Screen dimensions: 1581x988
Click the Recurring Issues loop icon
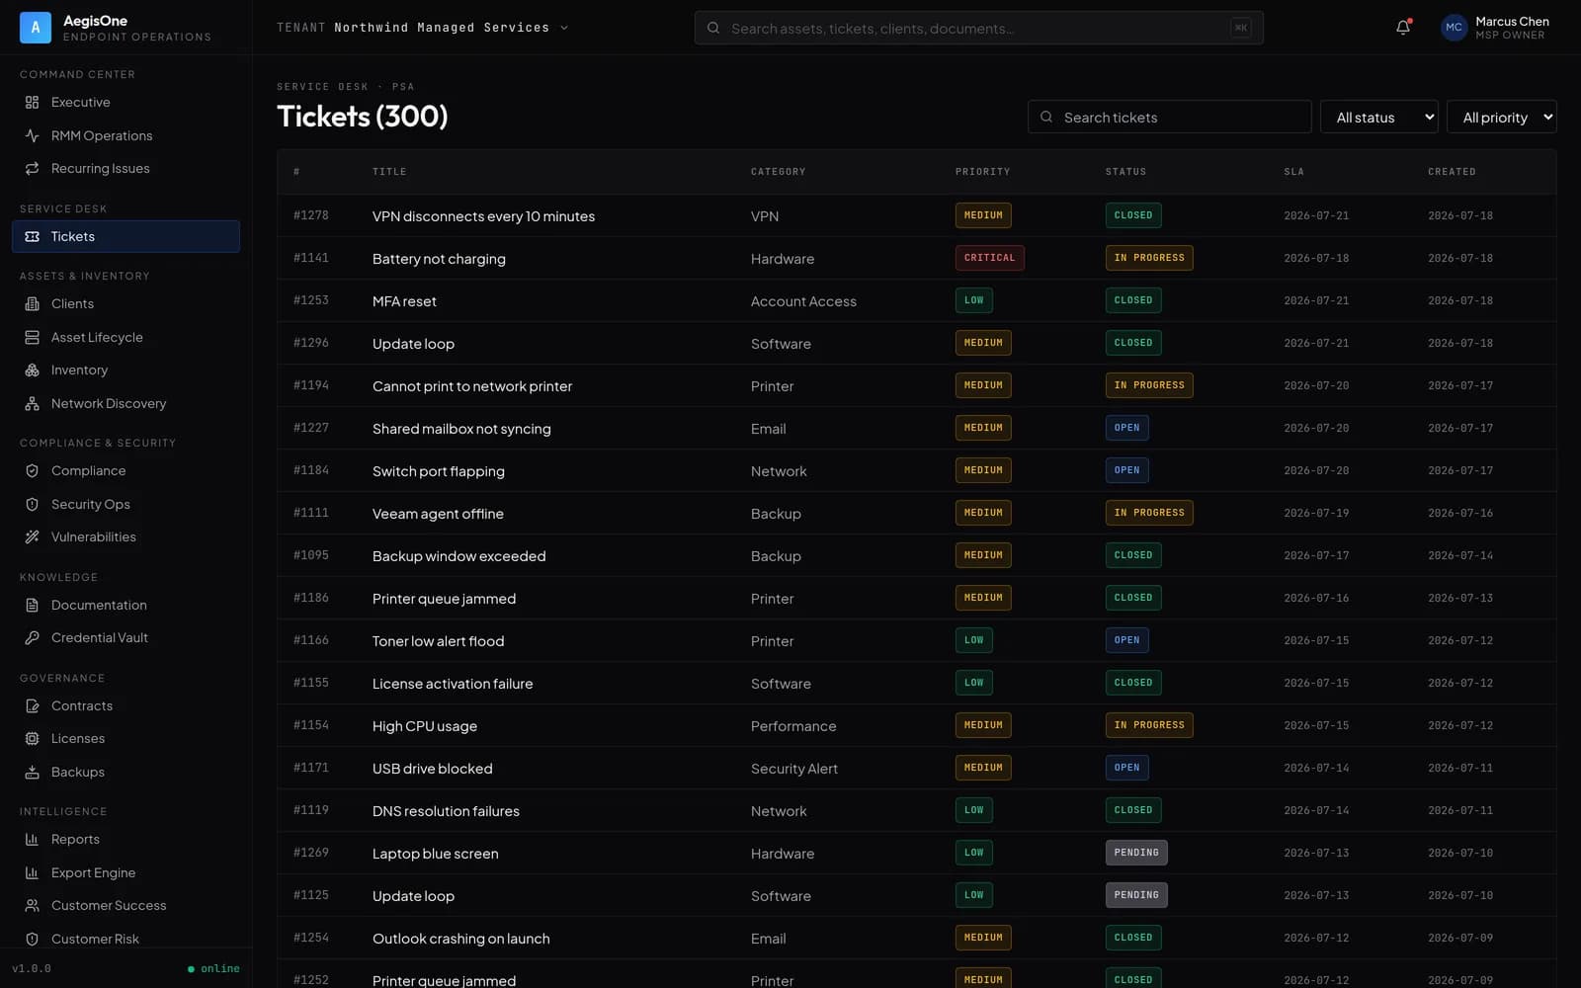click(32, 169)
